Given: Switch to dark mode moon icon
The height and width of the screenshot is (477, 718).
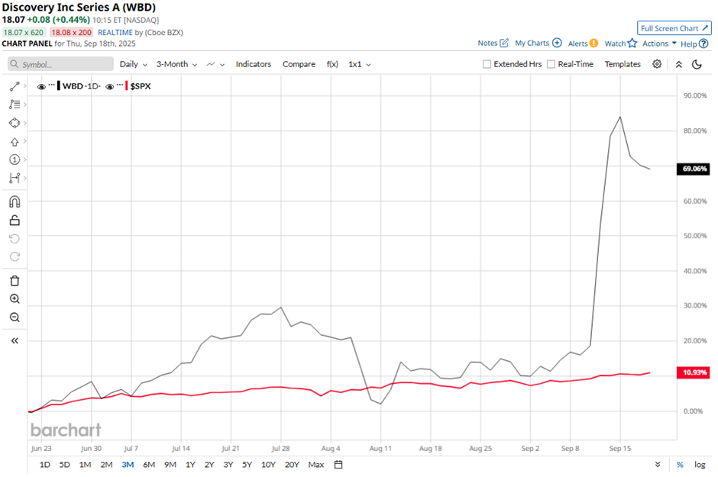Looking at the screenshot, I should click(x=697, y=64).
